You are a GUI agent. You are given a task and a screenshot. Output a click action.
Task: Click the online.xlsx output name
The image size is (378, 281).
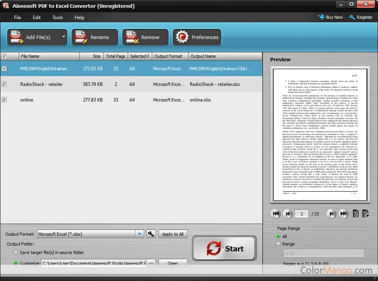coord(200,100)
